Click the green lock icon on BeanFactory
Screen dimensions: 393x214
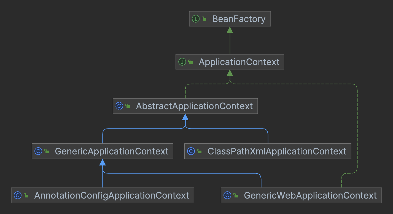pyautogui.click(x=204, y=19)
